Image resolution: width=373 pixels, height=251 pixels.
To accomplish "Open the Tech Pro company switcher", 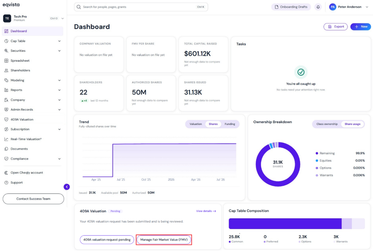I will coord(33,18).
